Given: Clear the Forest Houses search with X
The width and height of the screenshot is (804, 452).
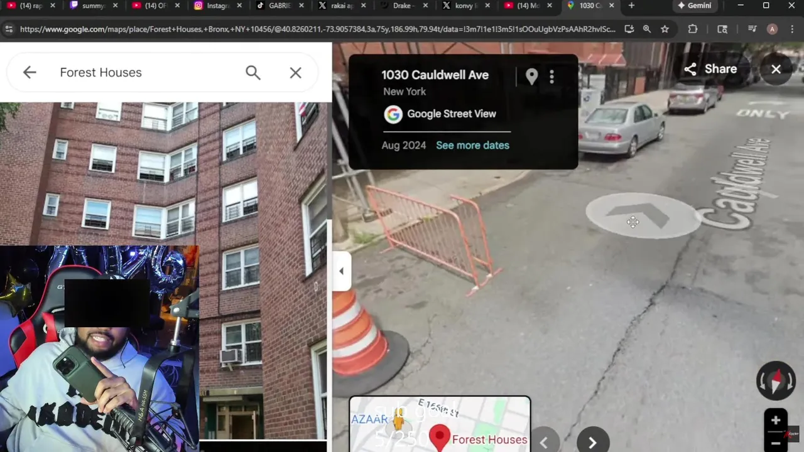Looking at the screenshot, I should tap(295, 73).
